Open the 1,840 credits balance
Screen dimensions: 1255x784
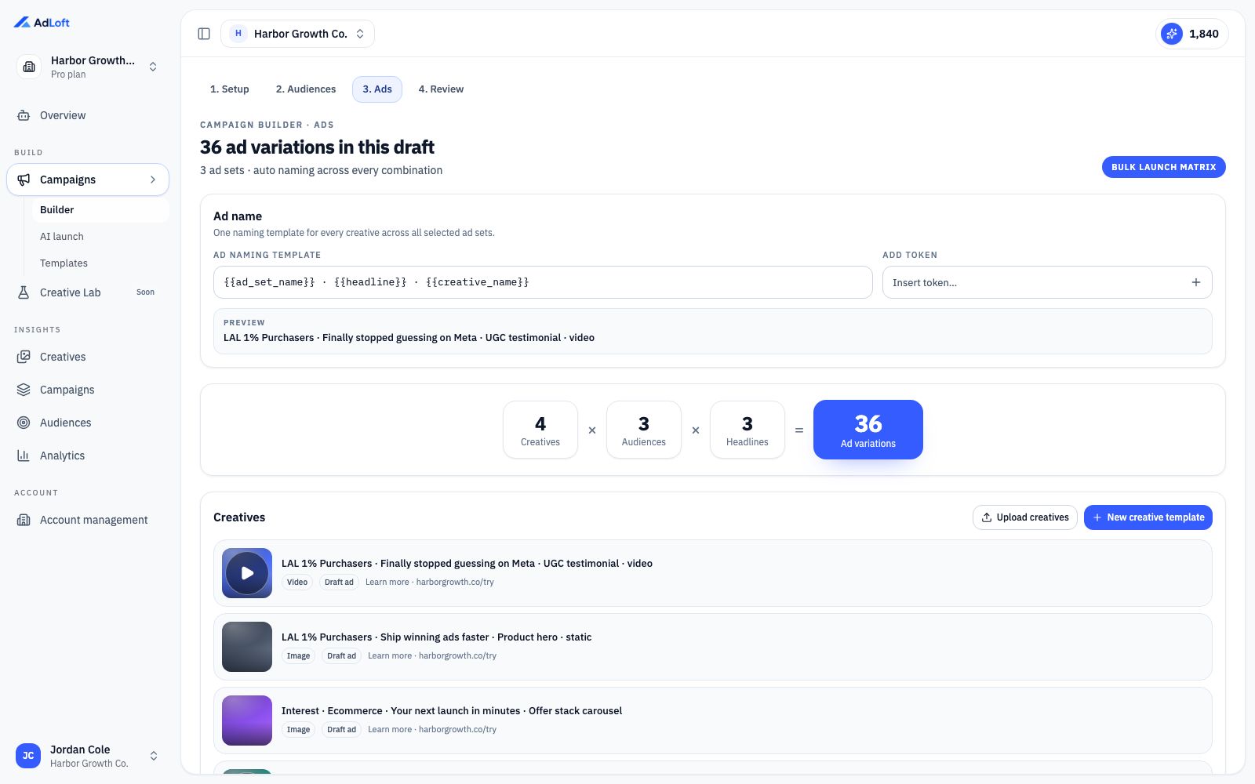[x=1192, y=34]
